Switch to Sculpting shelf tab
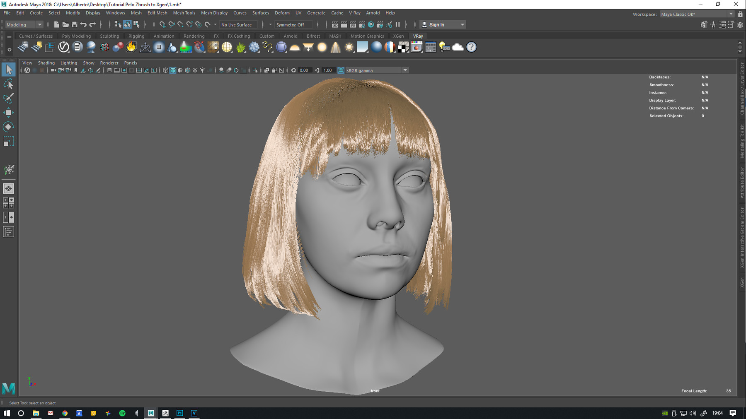This screenshot has height=419, width=746. tap(109, 36)
